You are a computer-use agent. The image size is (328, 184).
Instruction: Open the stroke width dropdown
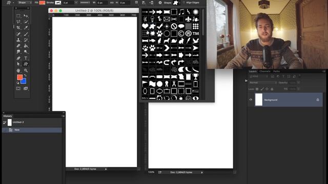(76, 3)
